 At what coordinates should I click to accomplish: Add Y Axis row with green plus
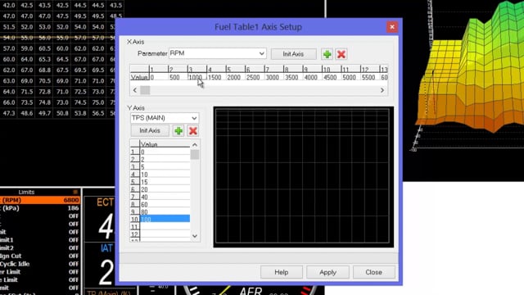[178, 131]
